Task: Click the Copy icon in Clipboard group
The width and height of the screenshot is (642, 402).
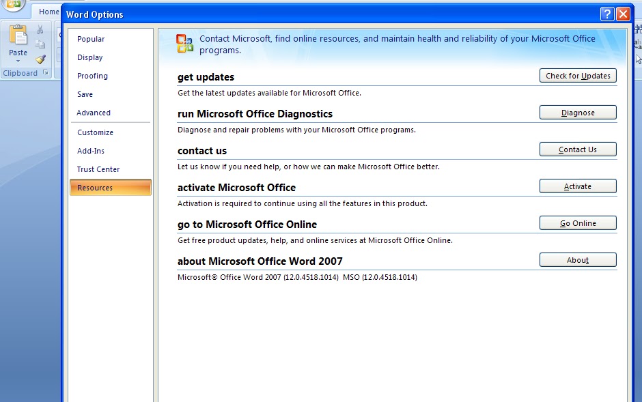Action: [x=40, y=44]
